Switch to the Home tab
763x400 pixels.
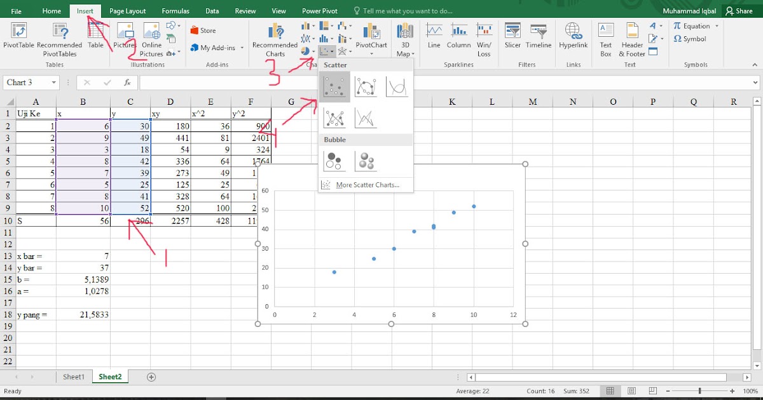coord(52,11)
